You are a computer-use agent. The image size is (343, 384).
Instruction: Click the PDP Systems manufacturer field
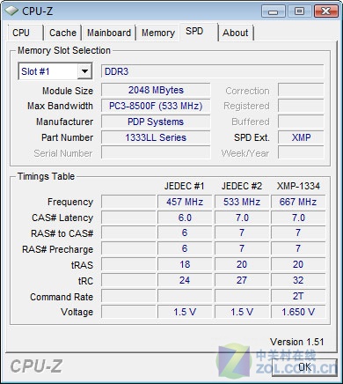[x=156, y=122]
